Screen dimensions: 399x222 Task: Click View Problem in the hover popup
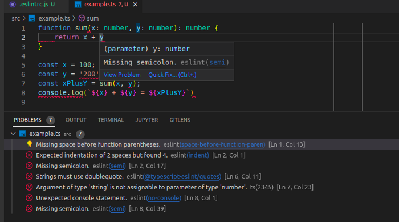tap(122, 75)
